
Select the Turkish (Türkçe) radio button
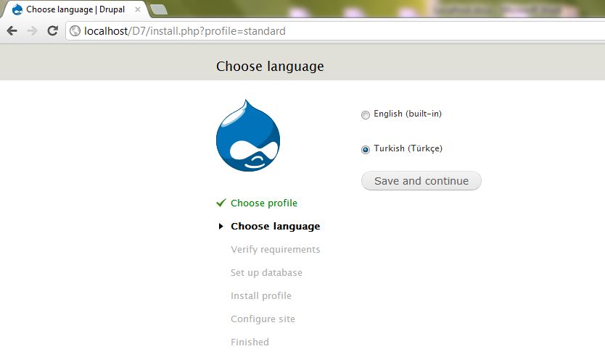[365, 149]
